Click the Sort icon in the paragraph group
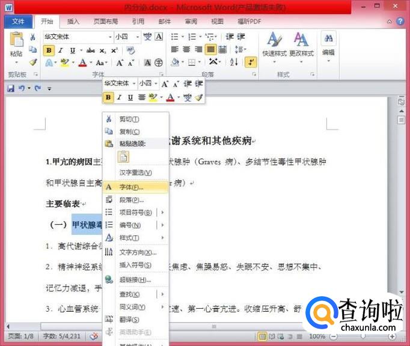Viewport: 410px width, 346px height. point(234,62)
